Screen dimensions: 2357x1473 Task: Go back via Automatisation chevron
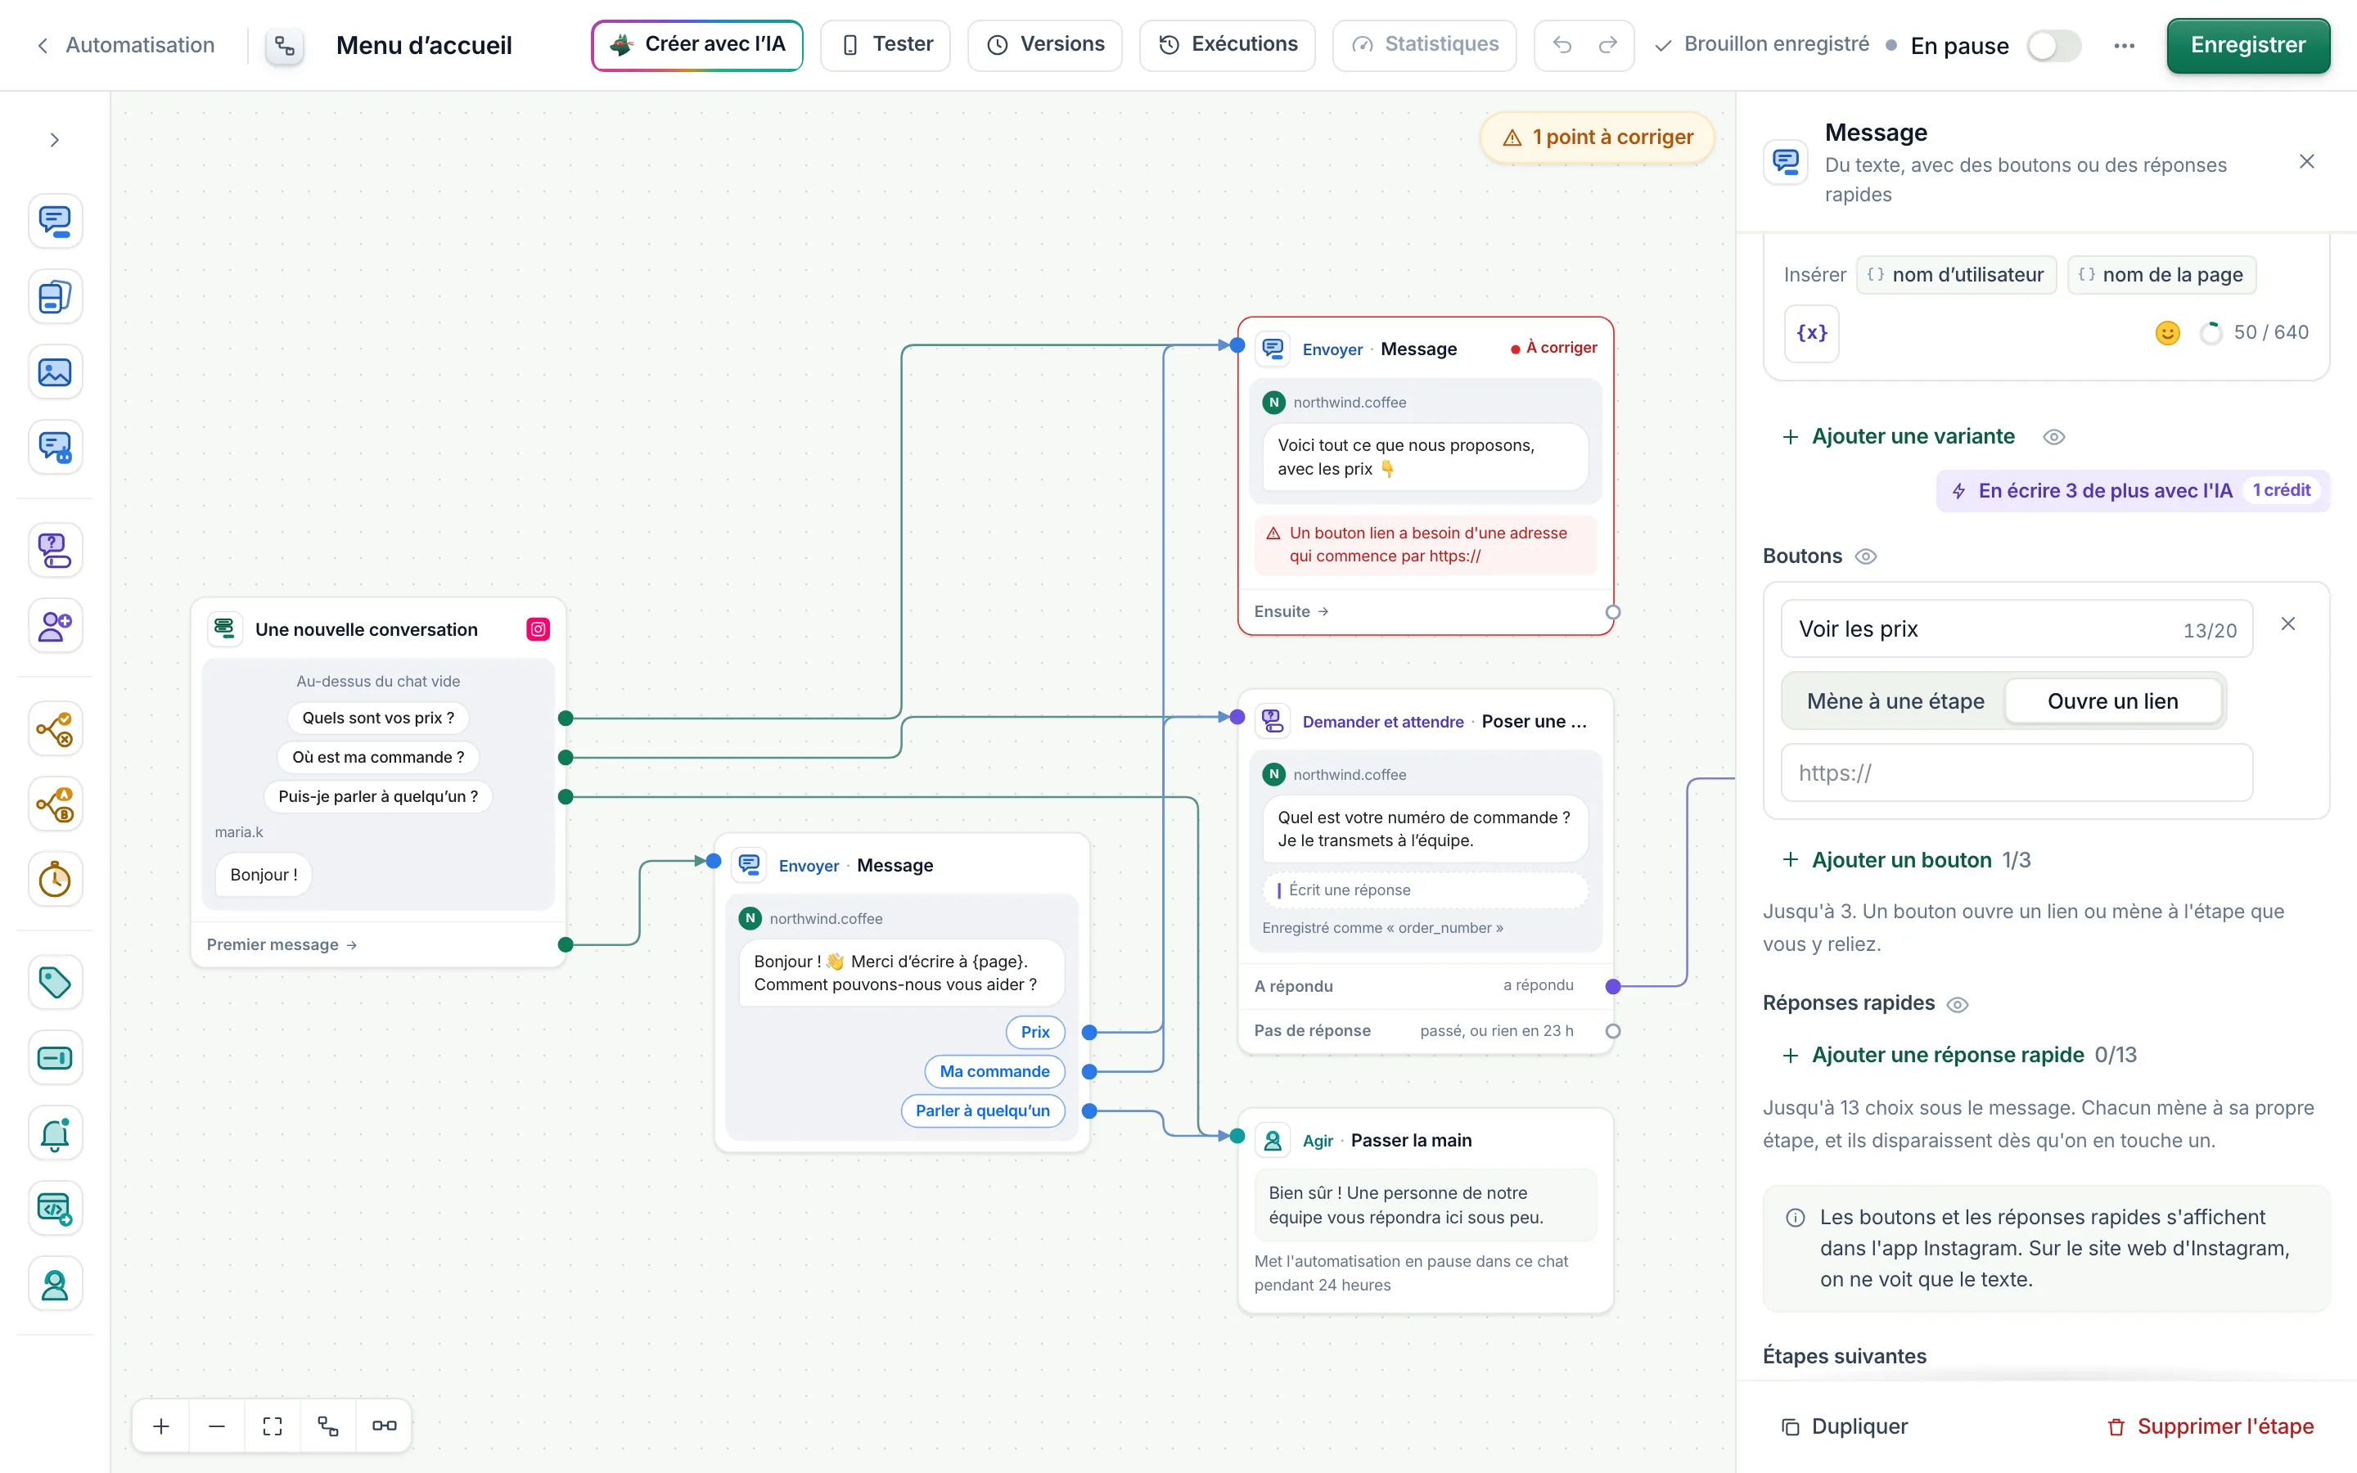click(43, 46)
